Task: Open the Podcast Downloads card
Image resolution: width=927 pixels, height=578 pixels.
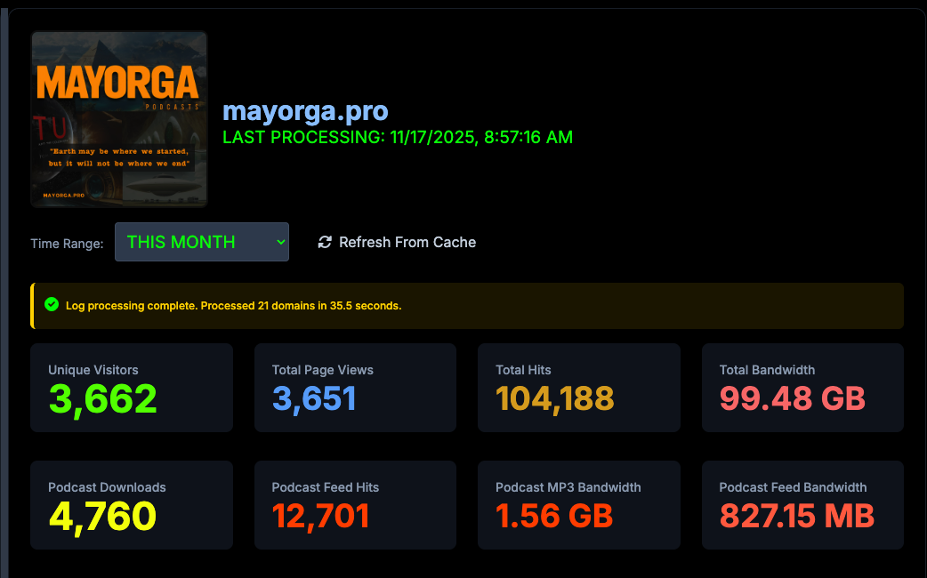Action: pos(132,505)
